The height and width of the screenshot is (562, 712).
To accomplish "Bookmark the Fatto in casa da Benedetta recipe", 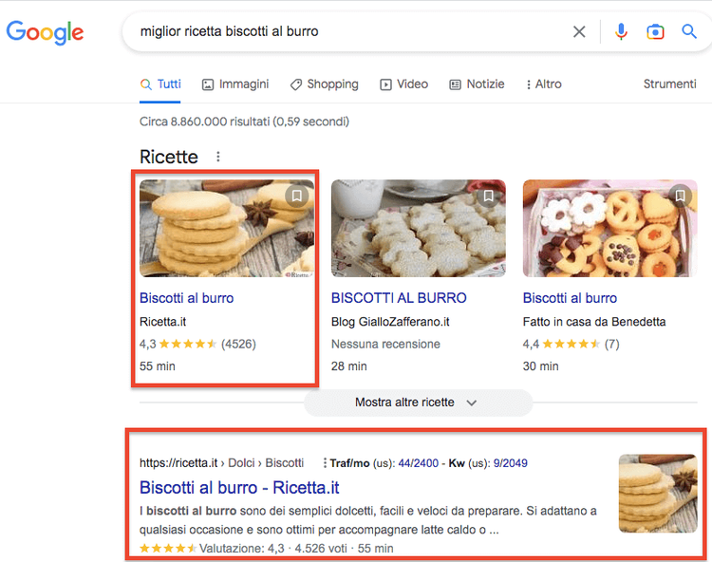I will click(x=681, y=196).
